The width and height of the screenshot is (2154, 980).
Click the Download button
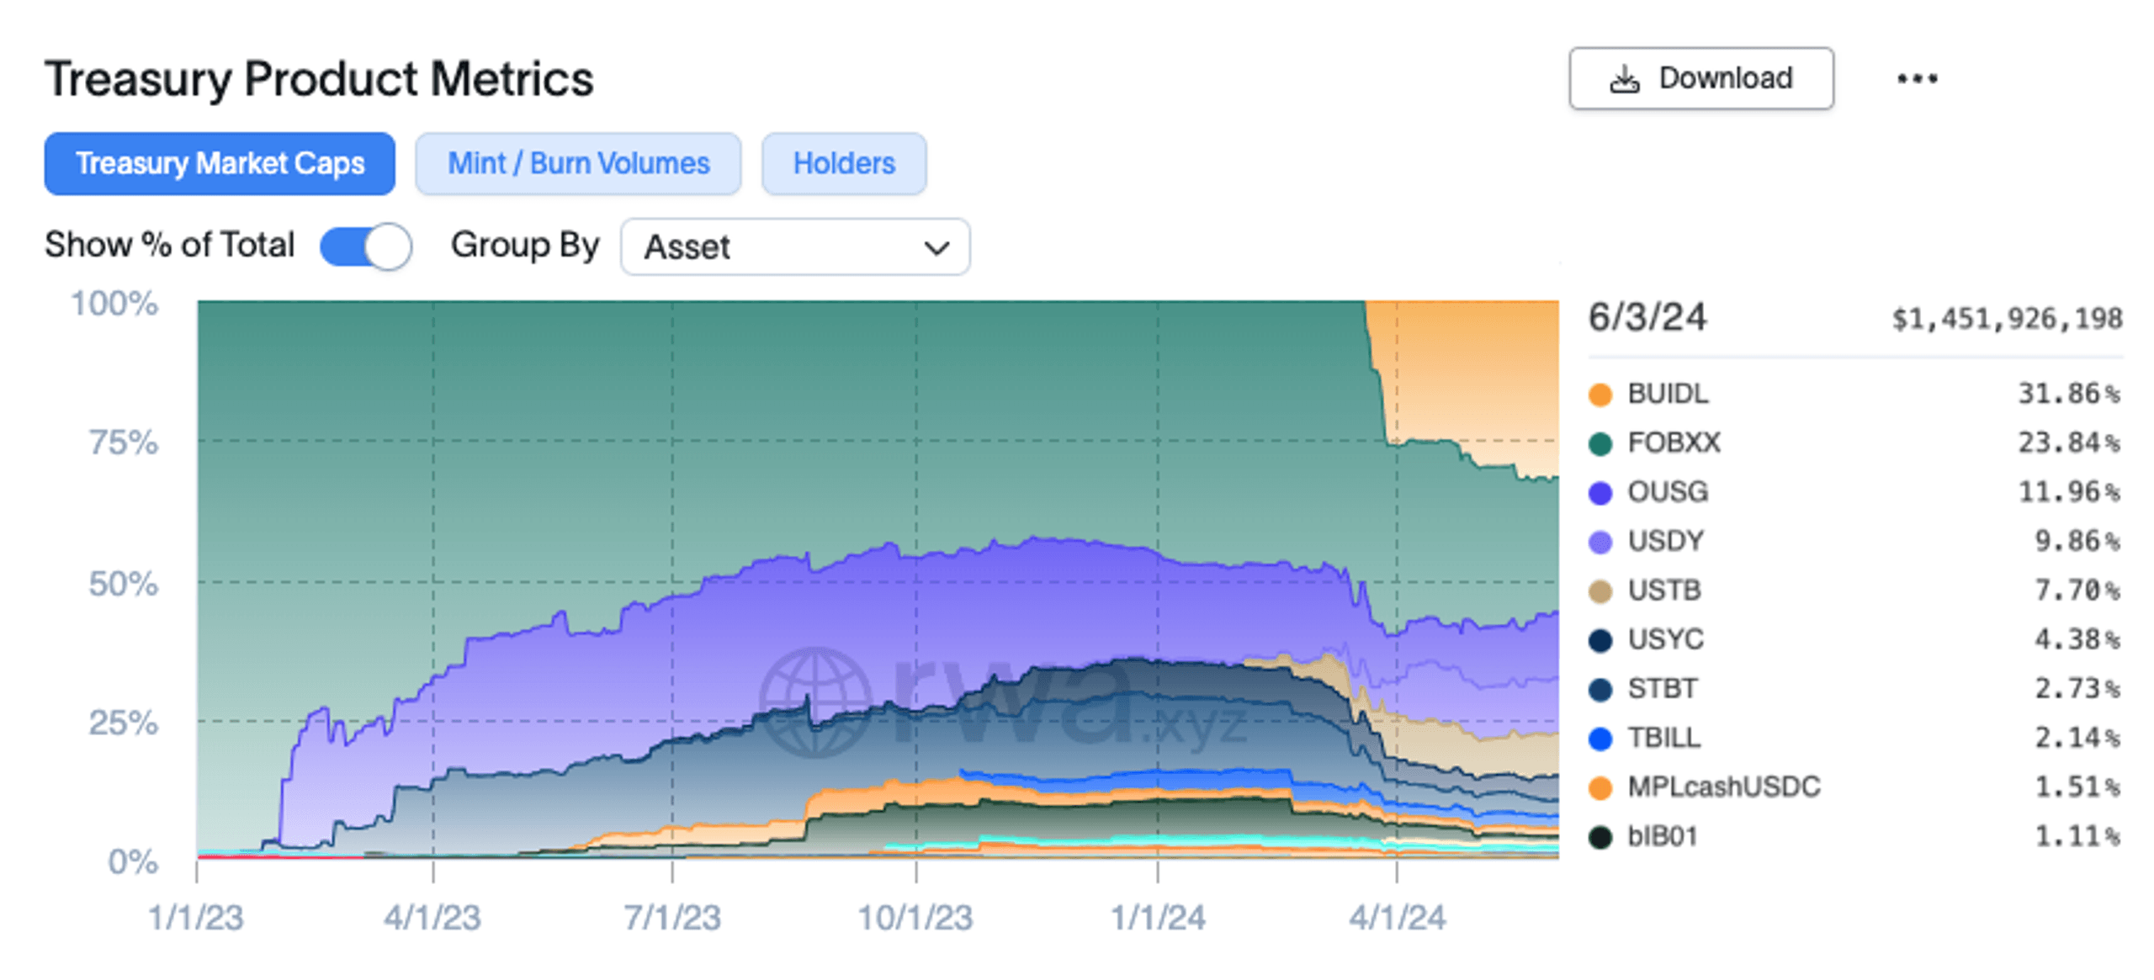coord(1700,78)
